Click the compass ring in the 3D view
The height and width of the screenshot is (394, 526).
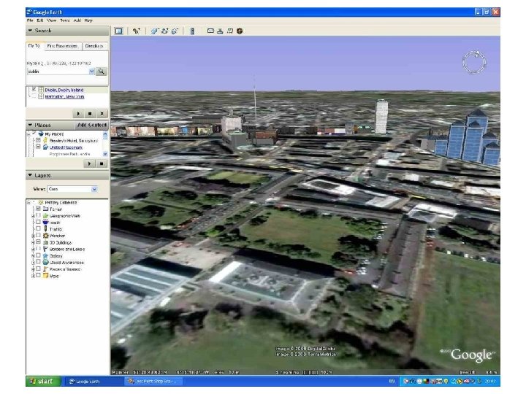tap(474, 62)
